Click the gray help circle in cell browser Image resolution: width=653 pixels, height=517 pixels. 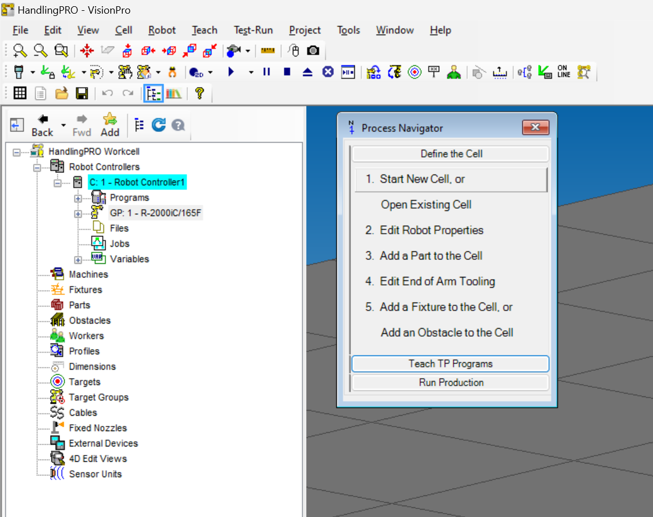178,125
